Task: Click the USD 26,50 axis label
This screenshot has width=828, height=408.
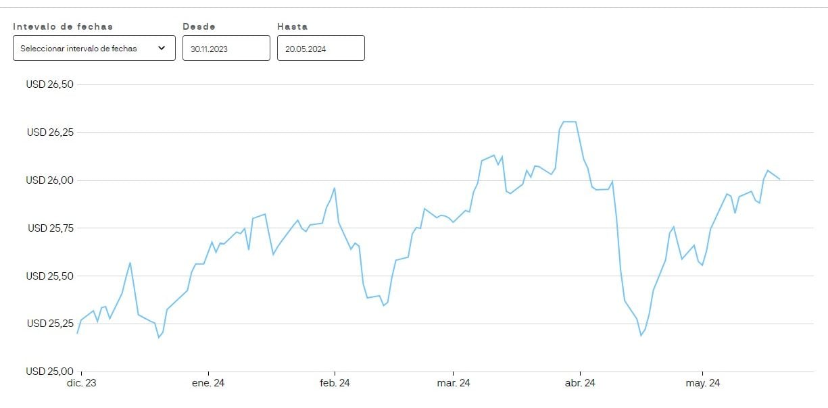Action: pos(51,85)
